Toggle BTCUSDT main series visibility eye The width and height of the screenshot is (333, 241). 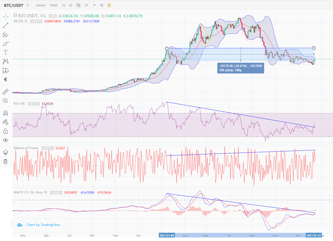tap(51, 16)
